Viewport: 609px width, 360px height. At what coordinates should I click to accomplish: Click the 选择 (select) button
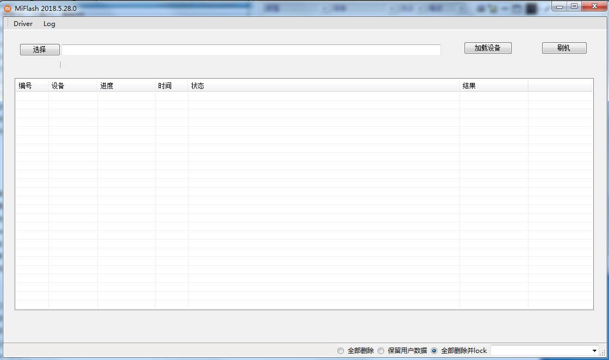(40, 49)
